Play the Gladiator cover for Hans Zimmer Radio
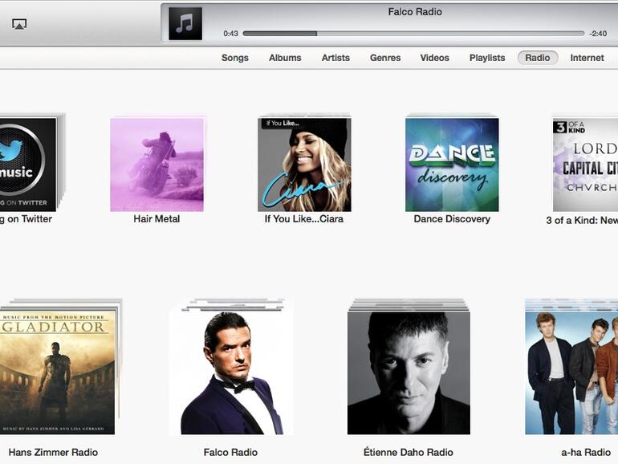This screenshot has width=618, height=464. (x=58, y=372)
